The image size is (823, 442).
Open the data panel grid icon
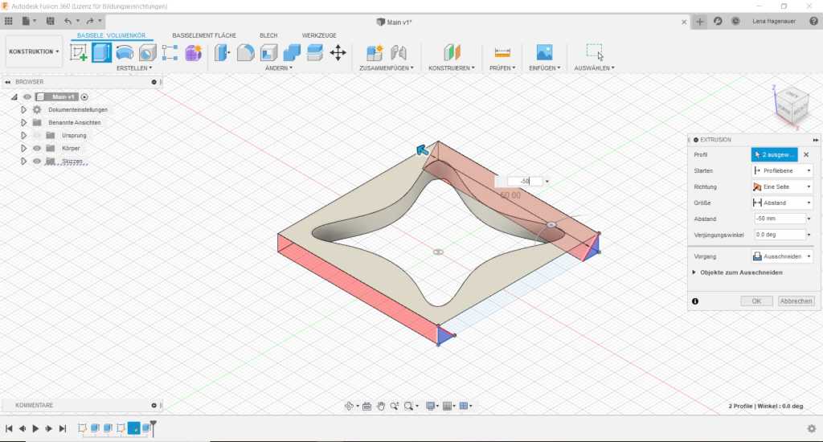click(8, 21)
